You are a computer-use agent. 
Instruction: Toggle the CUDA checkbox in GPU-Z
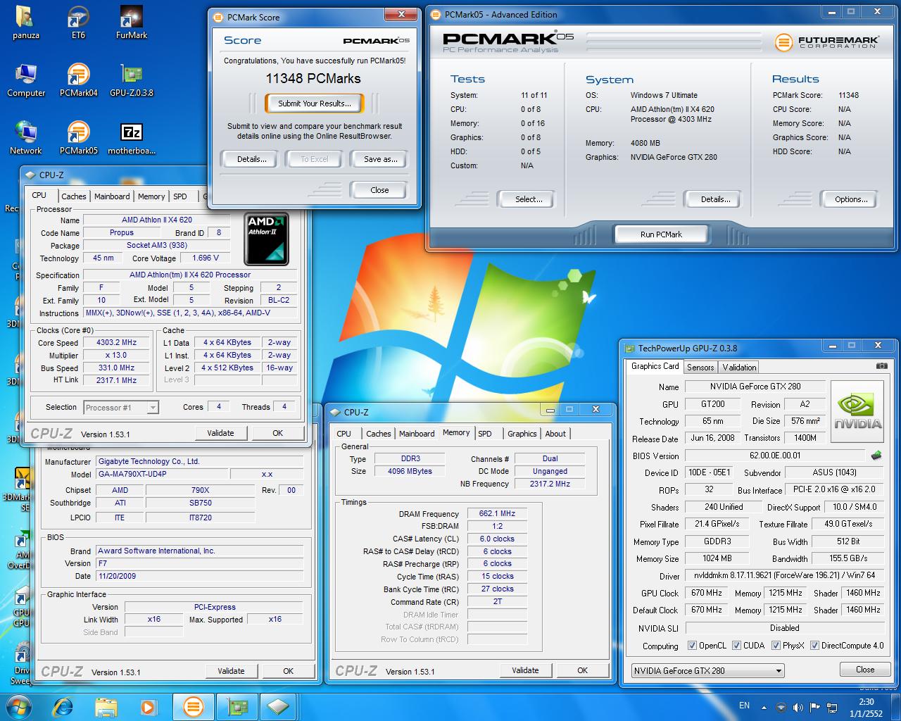[x=736, y=646]
